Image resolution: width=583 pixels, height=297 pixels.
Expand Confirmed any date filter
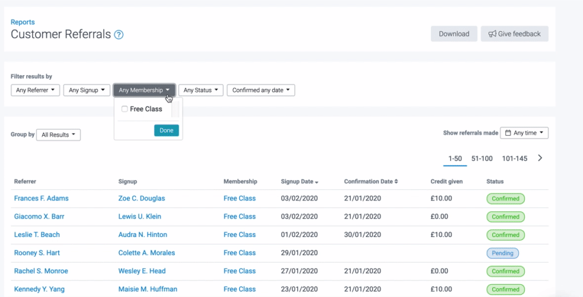pos(261,90)
